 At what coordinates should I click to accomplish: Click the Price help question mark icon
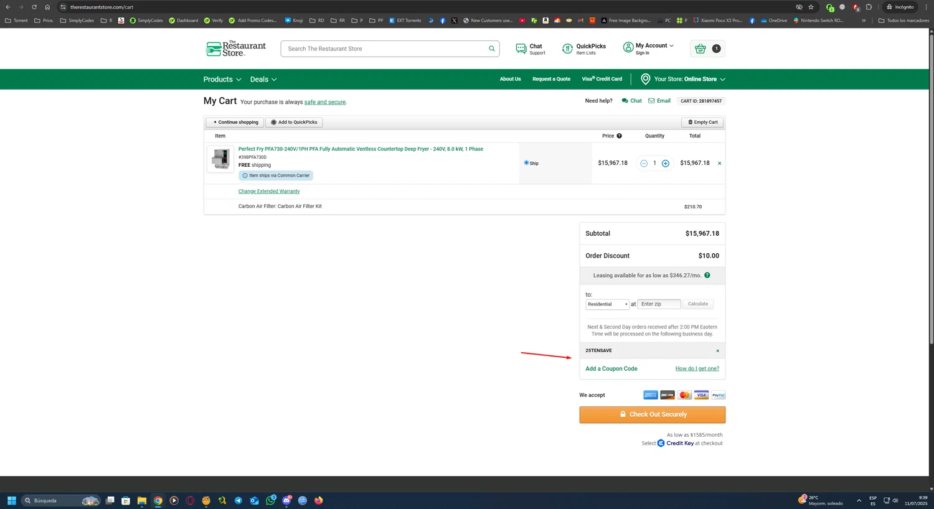[619, 136]
